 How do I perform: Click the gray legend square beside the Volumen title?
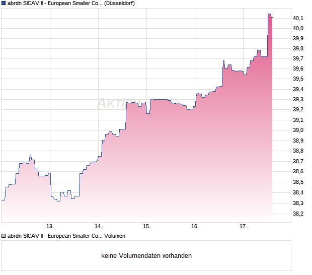click(4, 236)
